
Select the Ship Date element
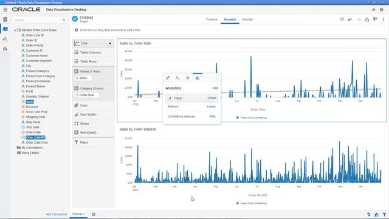(x=32, y=127)
